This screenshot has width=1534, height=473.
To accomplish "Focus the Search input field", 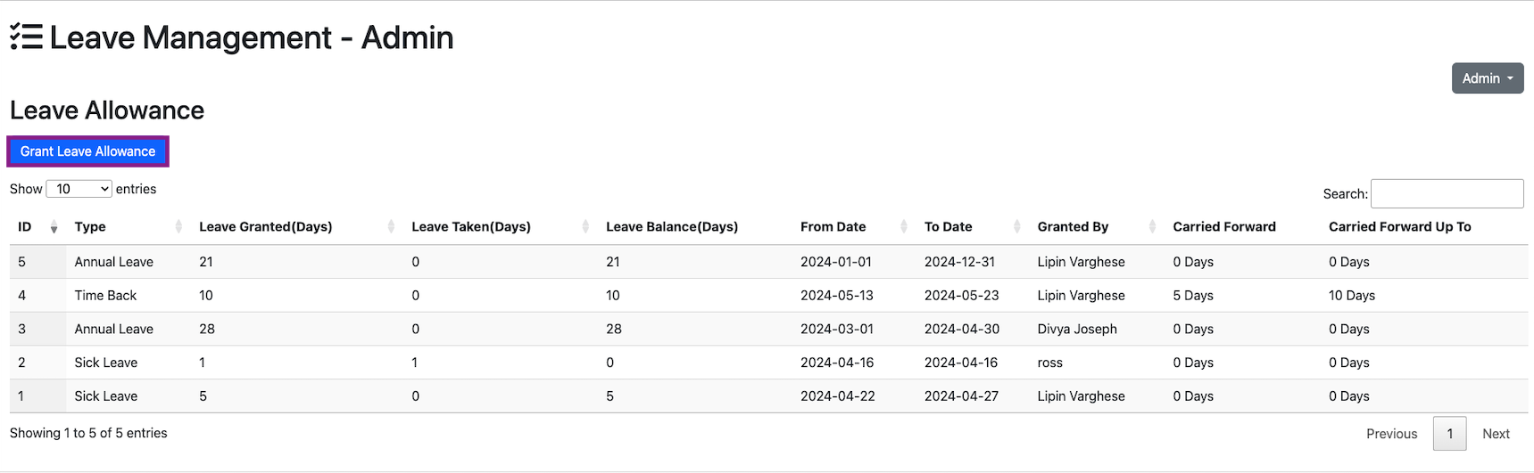I will click(1447, 193).
